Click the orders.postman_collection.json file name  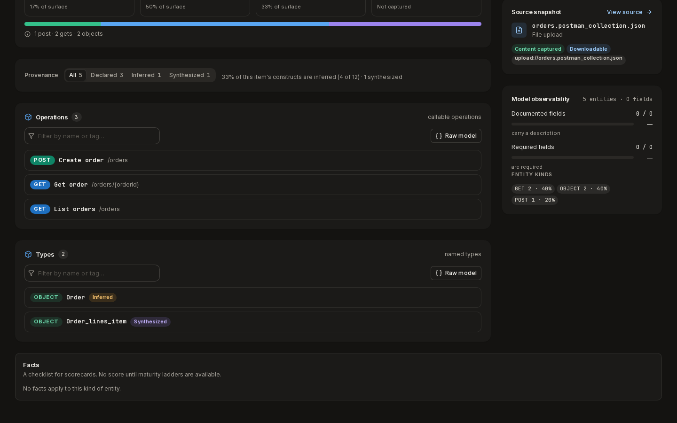coord(589,26)
